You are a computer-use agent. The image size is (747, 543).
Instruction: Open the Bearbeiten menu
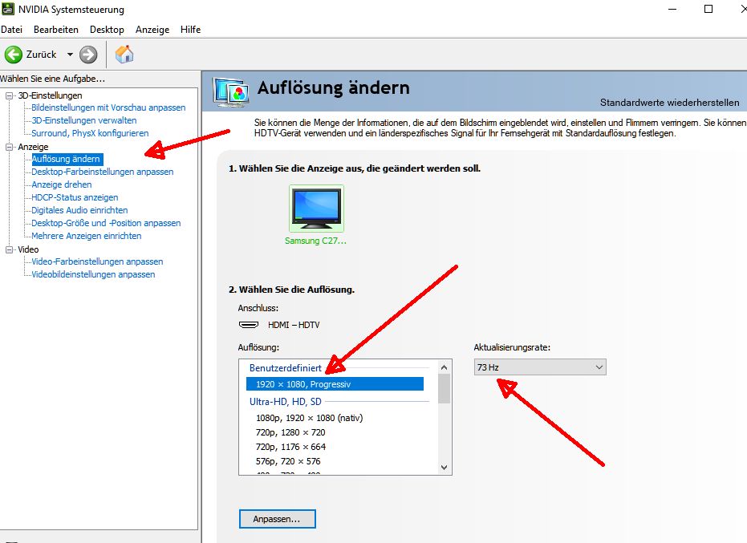[55, 30]
